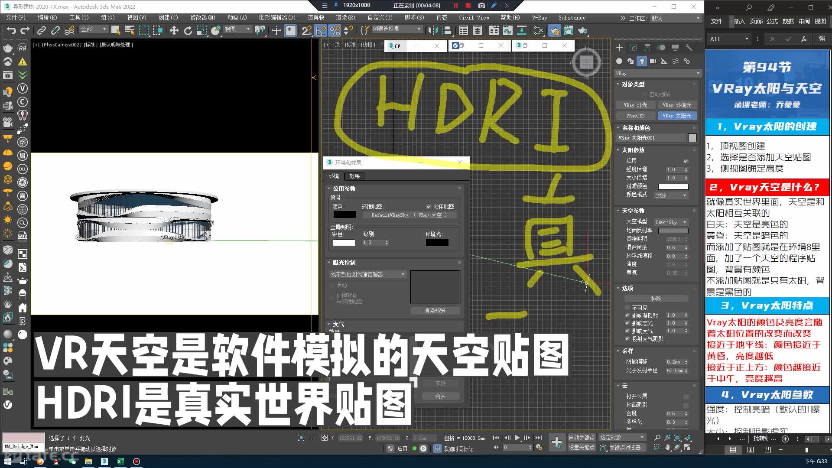The image size is (832, 468).
Task: Open the Mirror tool
Action: pyautogui.click(x=433, y=30)
